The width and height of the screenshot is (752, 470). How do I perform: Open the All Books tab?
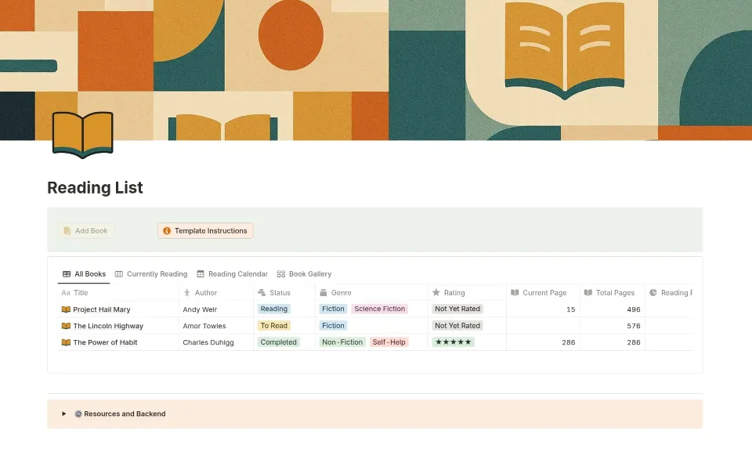[84, 274]
